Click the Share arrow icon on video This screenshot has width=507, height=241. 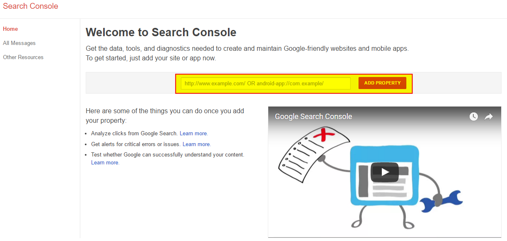coord(489,117)
